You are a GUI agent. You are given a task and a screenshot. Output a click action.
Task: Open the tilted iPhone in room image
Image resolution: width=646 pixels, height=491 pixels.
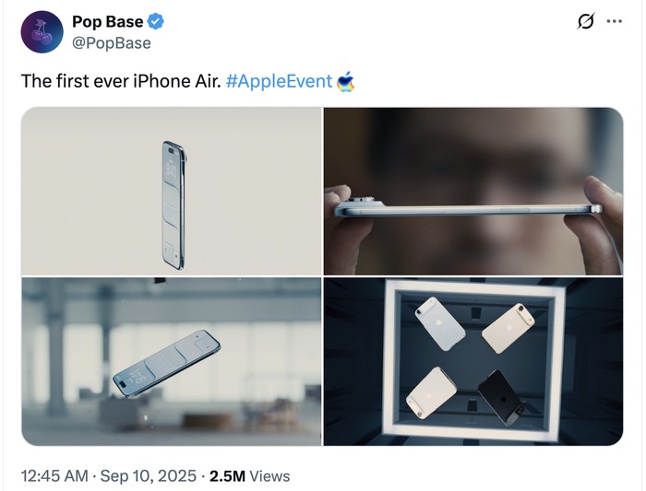(x=171, y=361)
